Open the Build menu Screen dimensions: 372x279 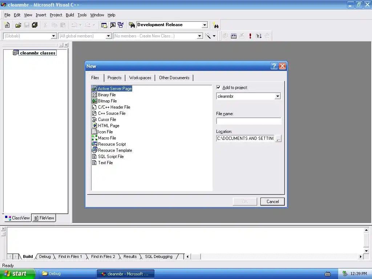click(70, 15)
